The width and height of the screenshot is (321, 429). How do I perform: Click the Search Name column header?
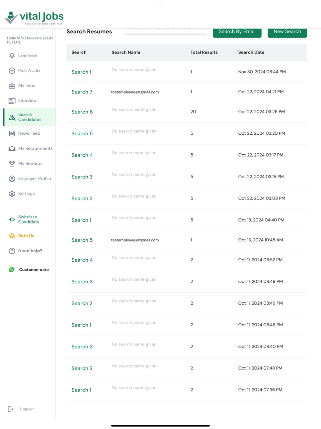(x=126, y=52)
